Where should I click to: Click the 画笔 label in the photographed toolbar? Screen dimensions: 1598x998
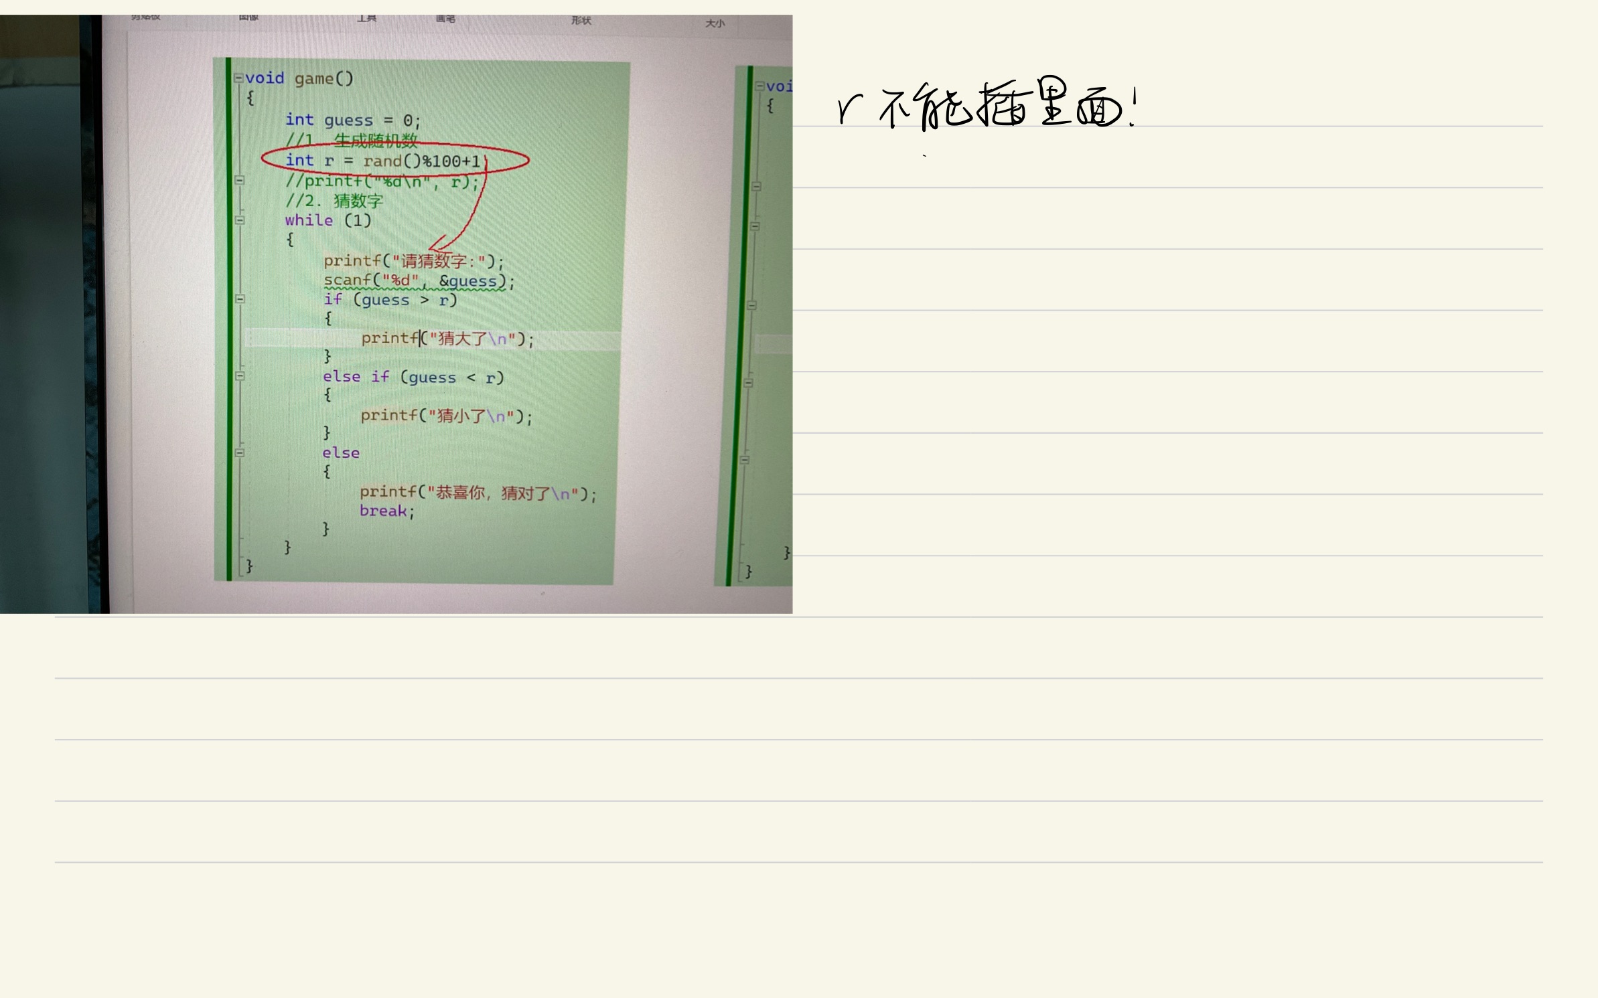pyautogui.click(x=445, y=19)
